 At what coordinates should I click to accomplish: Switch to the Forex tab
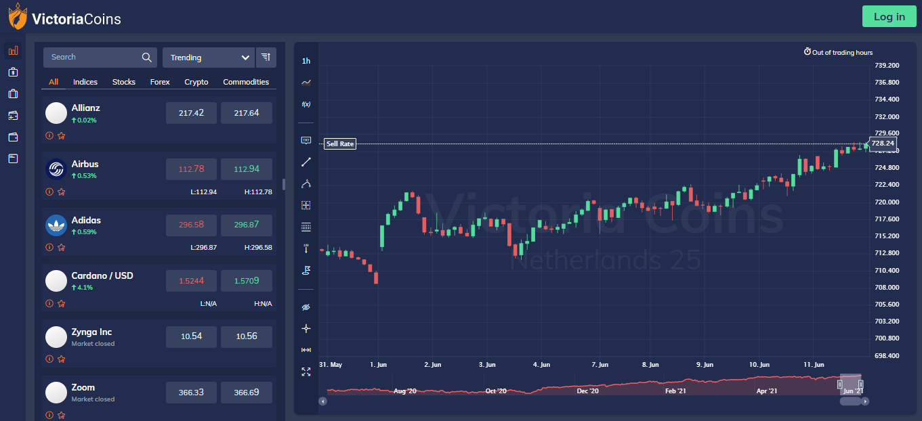coord(160,82)
